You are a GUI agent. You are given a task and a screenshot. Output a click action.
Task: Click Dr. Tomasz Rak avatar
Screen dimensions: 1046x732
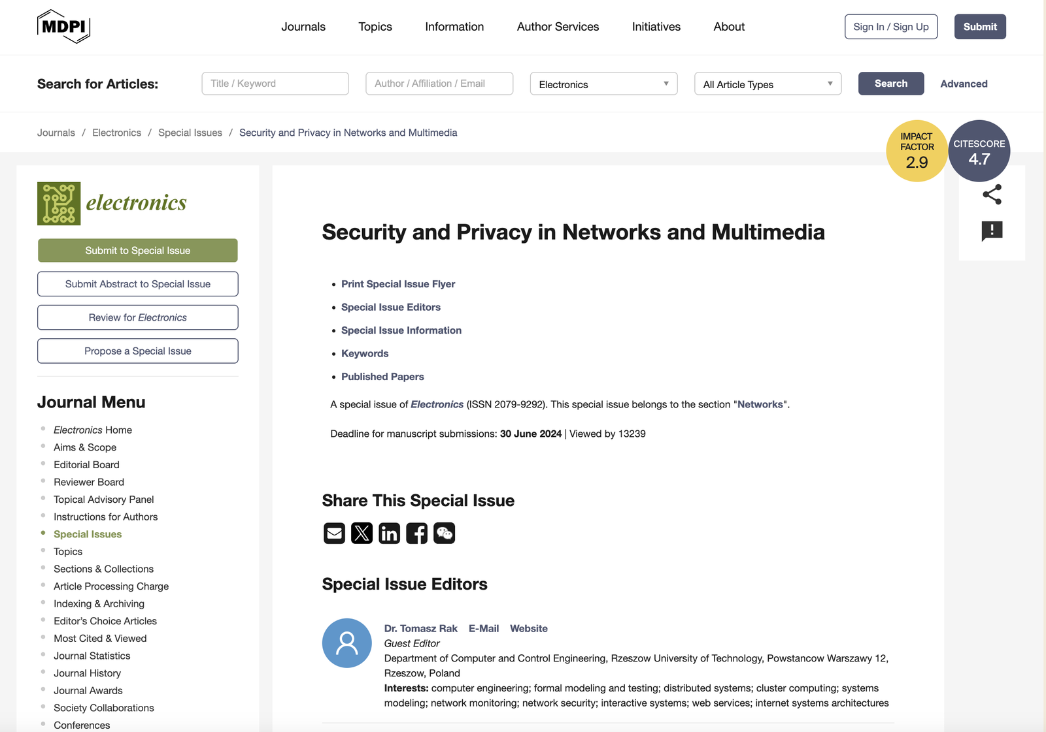click(x=346, y=643)
